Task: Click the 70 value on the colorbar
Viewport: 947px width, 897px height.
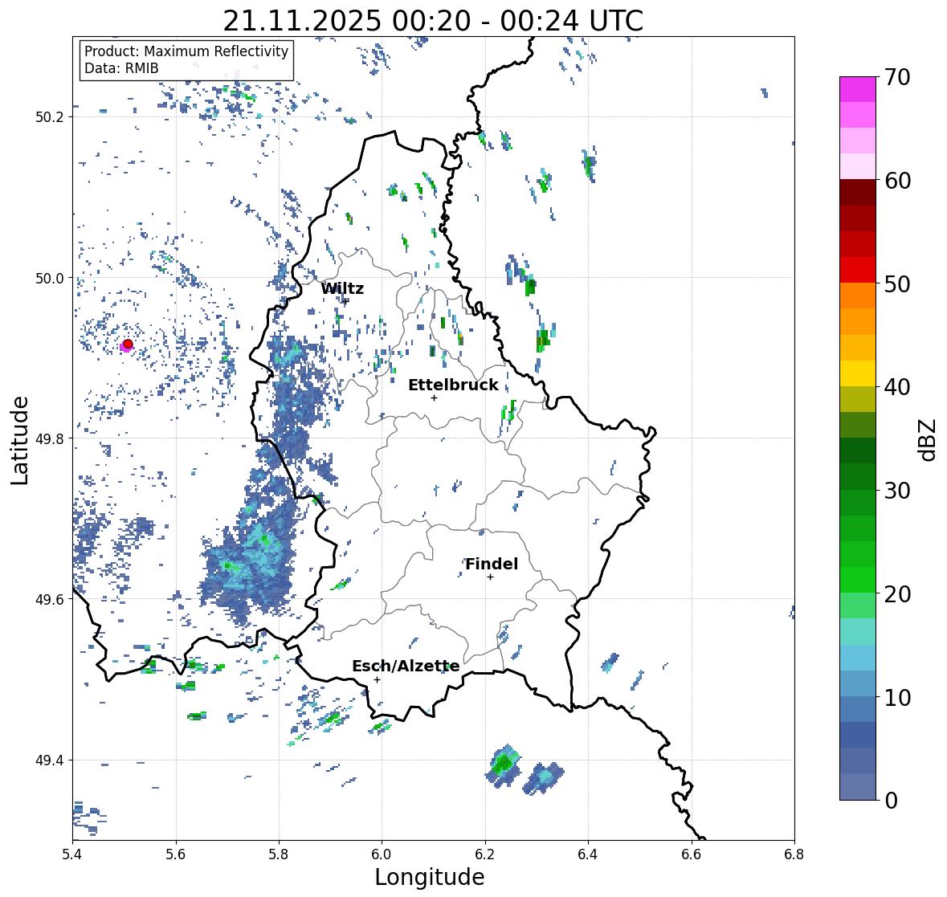Action: coord(897,77)
